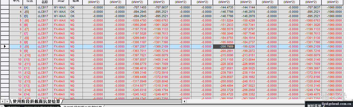The image size is (353, 107).
Task: Select position cell I[9]
Action: tap(30, 51)
